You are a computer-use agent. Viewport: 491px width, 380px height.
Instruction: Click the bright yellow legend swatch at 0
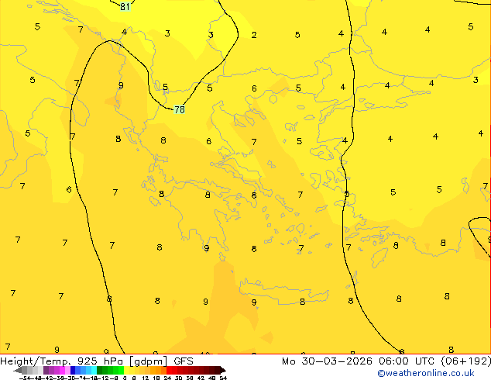click(x=126, y=370)
